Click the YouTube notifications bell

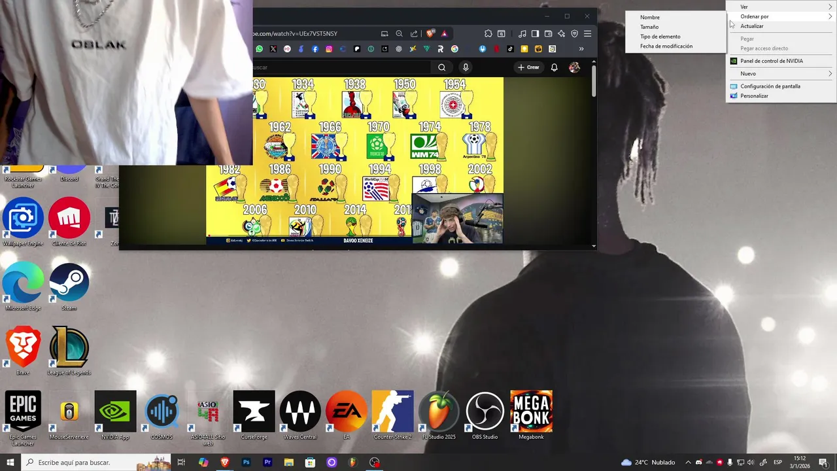[554, 67]
